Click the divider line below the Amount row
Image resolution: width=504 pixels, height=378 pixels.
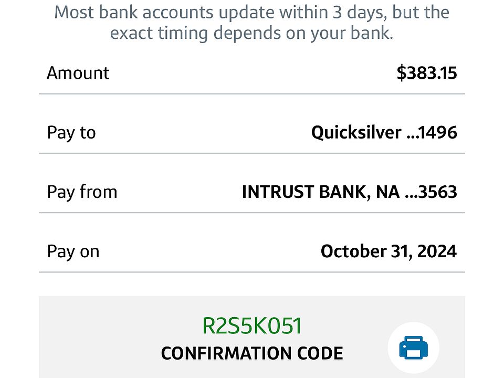[252, 94]
